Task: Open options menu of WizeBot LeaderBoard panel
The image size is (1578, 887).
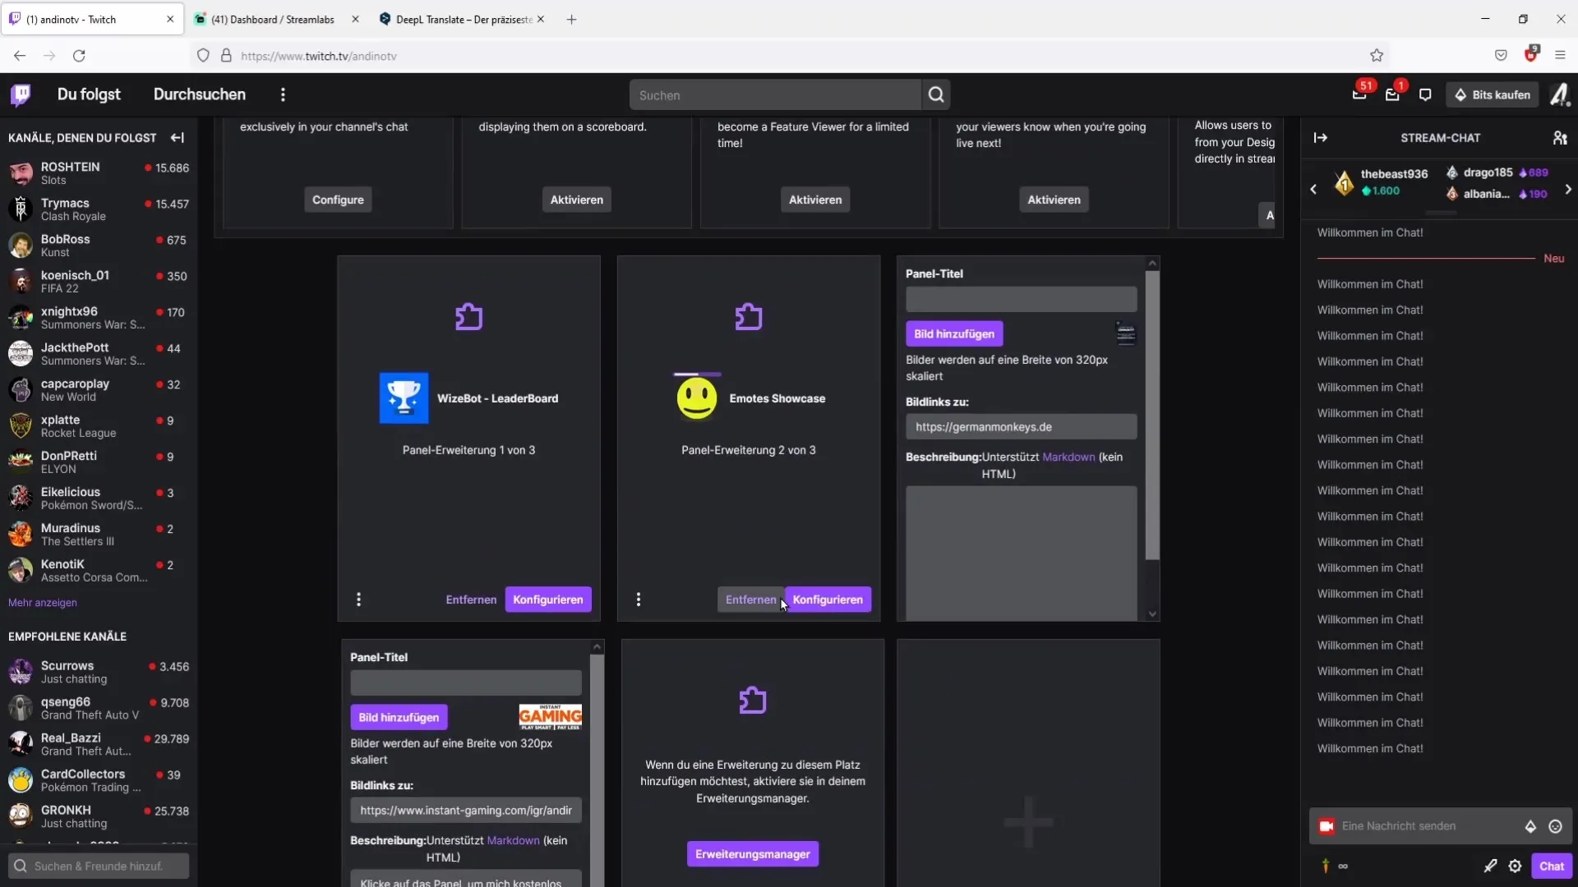Action: point(358,600)
